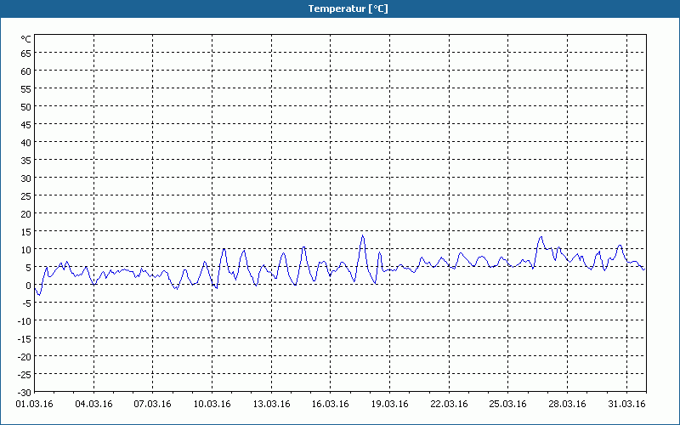Click the 55 y-axis label
The height and width of the screenshot is (425, 680).
point(26,89)
